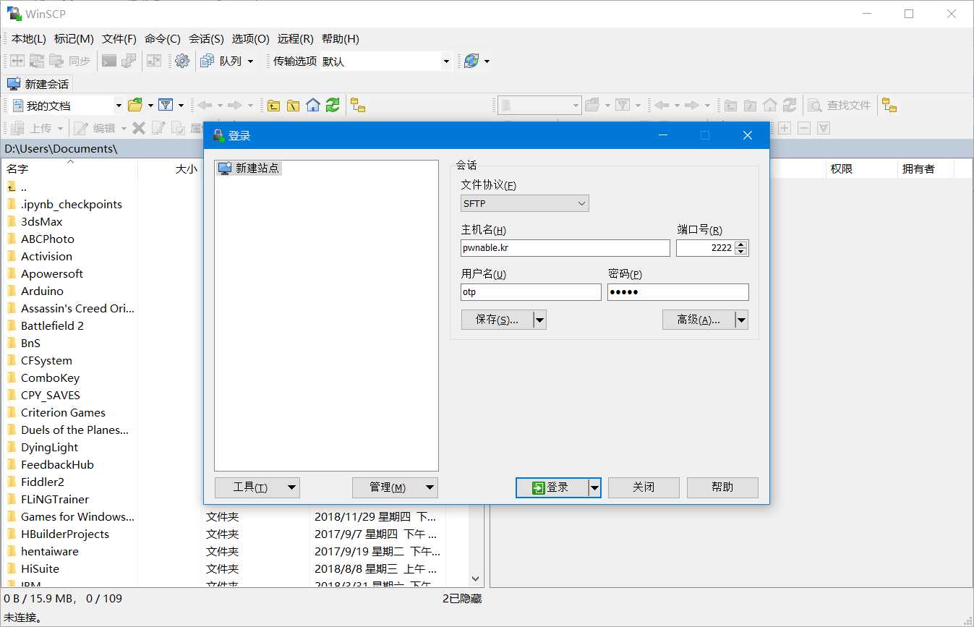974x627 pixels.
Task: Click the invert selection icon
Action: [x=824, y=128]
